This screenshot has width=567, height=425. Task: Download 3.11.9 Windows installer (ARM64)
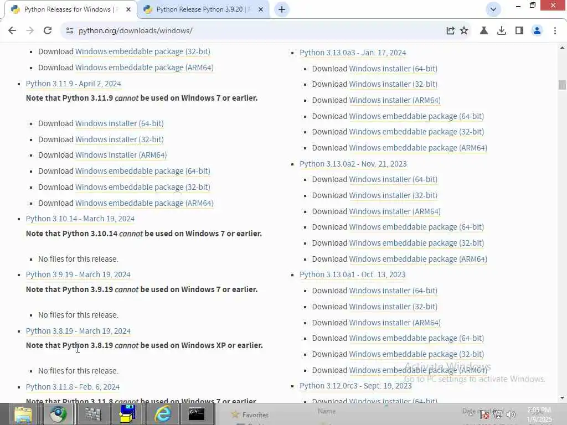(121, 155)
